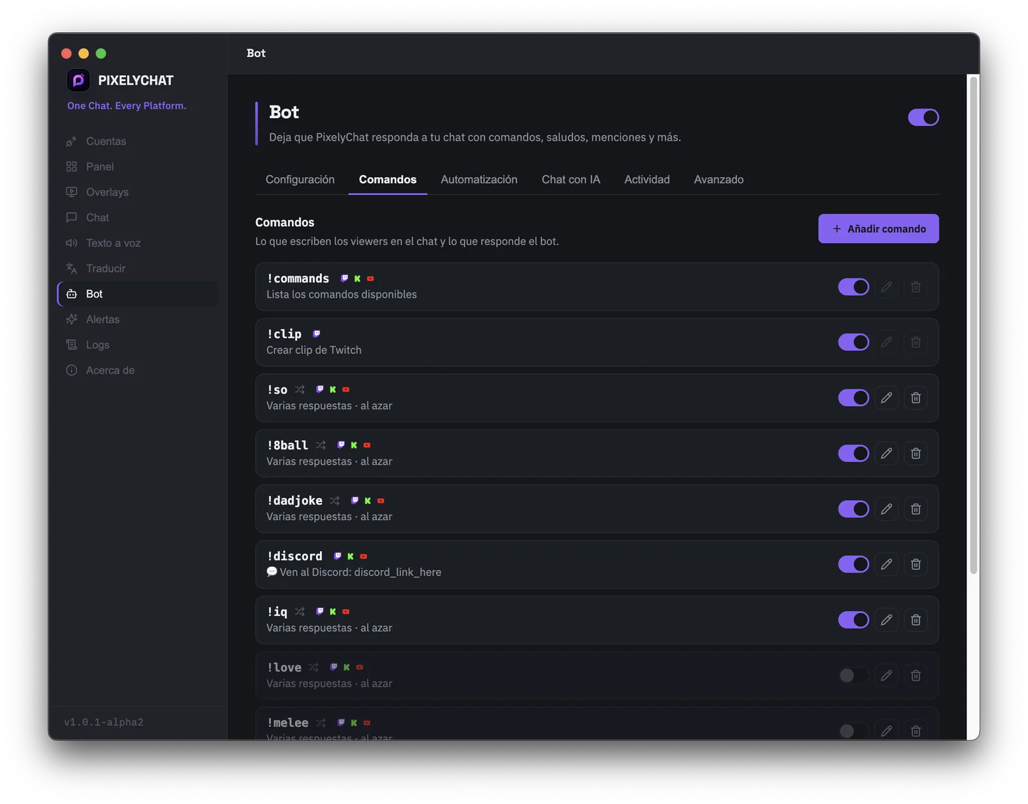Image resolution: width=1028 pixels, height=804 pixels.
Task: Go to Overlays in sidebar
Action: pos(137,192)
